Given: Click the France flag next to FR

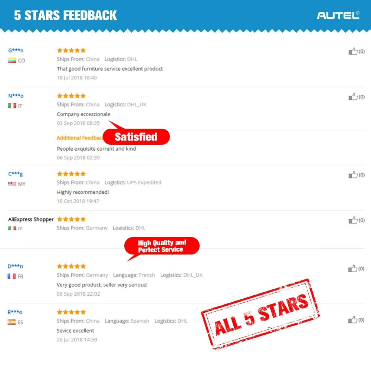Looking at the screenshot, I should coord(12,276).
